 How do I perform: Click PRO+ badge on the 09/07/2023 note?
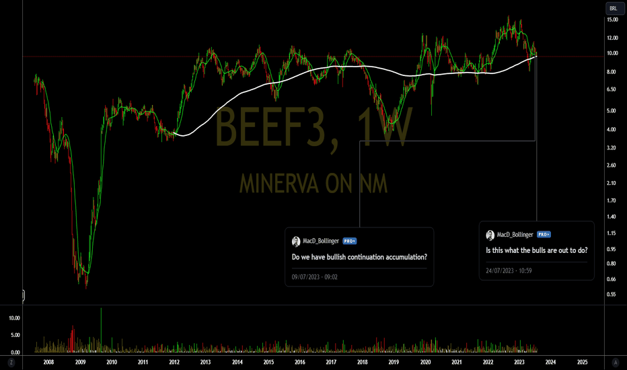click(x=349, y=242)
